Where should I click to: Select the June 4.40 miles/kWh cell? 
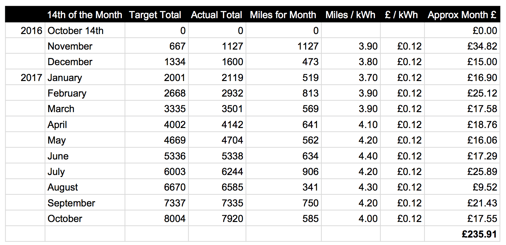pos(368,156)
